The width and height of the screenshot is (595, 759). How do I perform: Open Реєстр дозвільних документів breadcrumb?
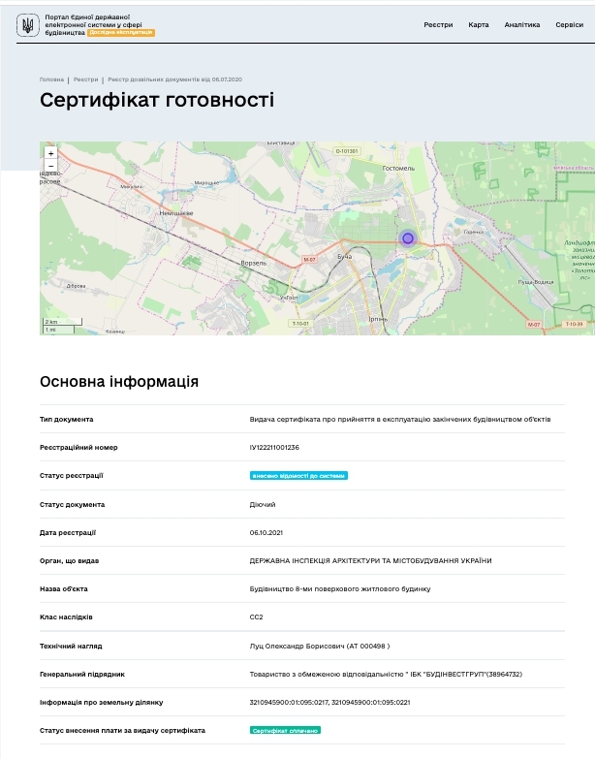point(174,79)
